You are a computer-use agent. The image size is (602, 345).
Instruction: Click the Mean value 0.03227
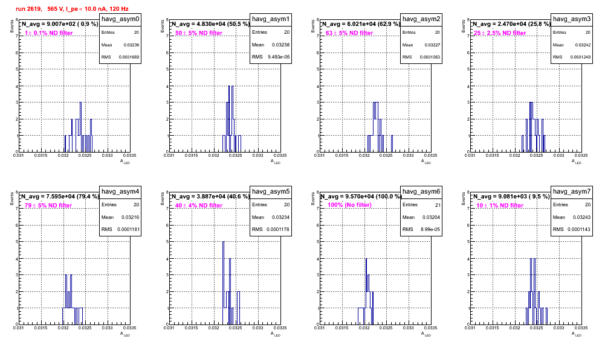click(x=432, y=45)
